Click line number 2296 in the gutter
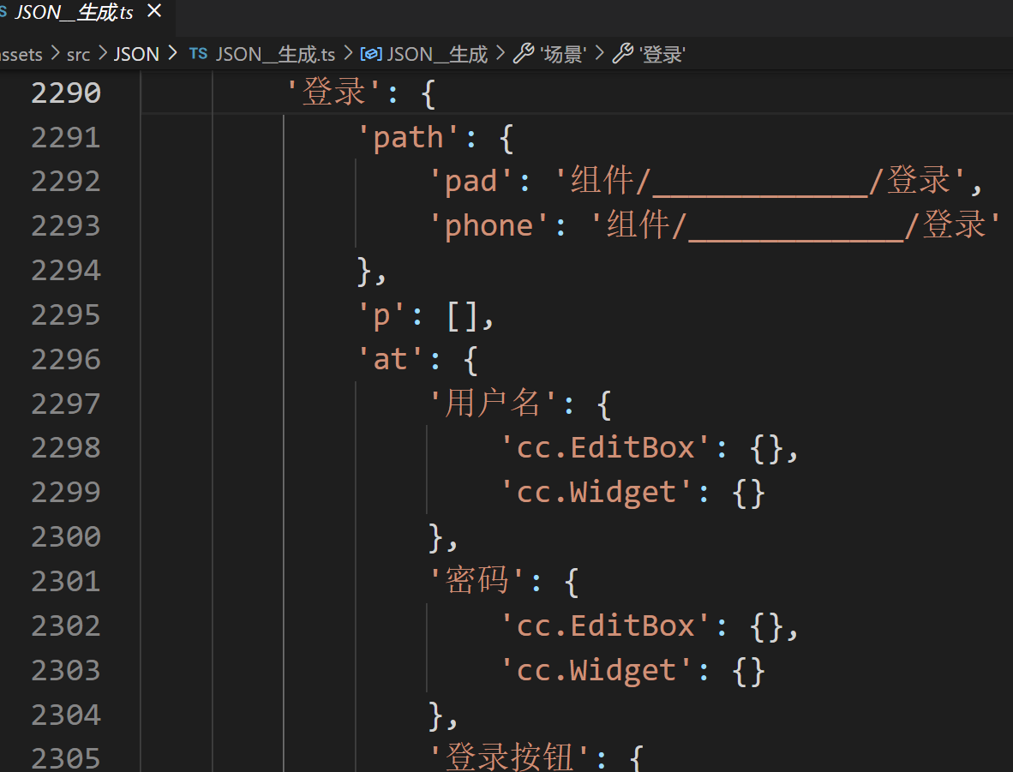Image resolution: width=1013 pixels, height=772 pixels. coord(66,359)
